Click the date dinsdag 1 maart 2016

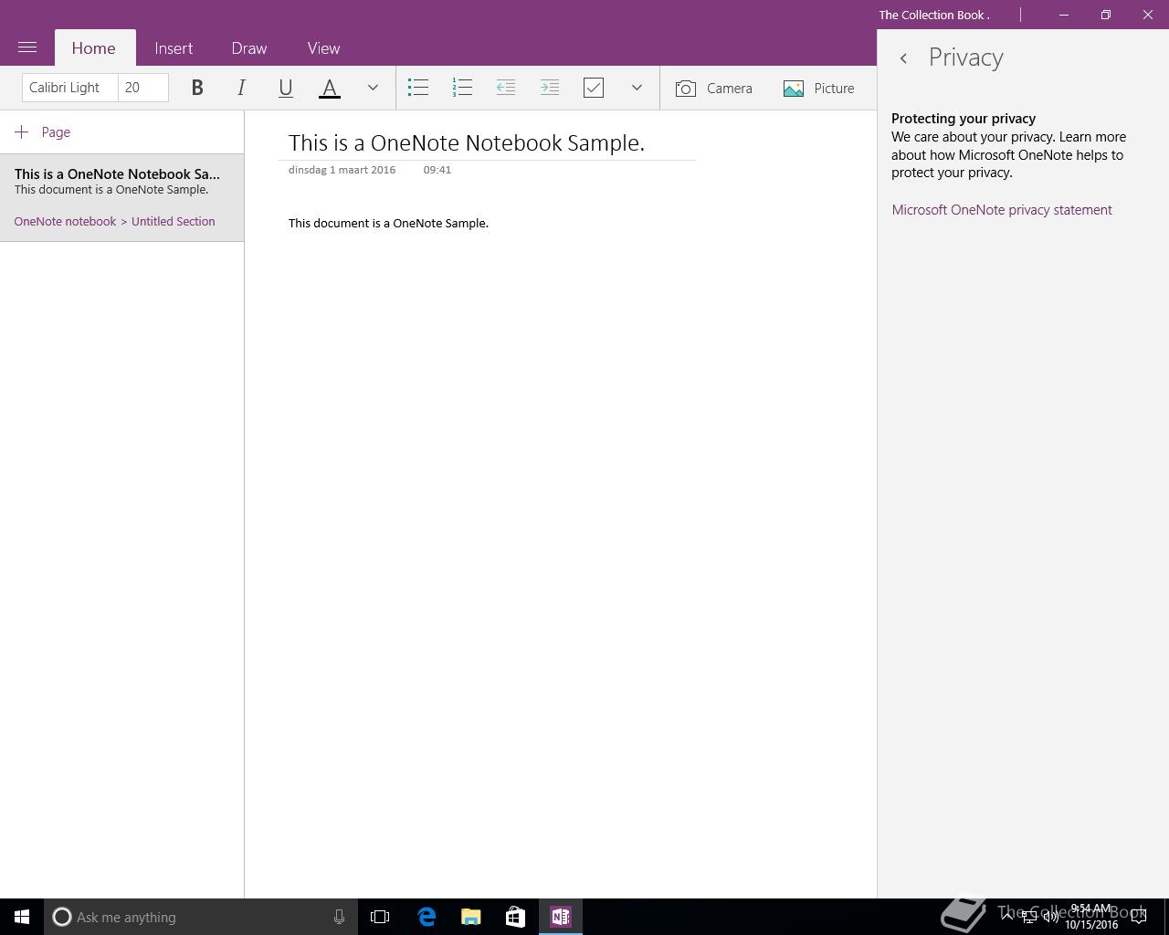pyautogui.click(x=342, y=170)
